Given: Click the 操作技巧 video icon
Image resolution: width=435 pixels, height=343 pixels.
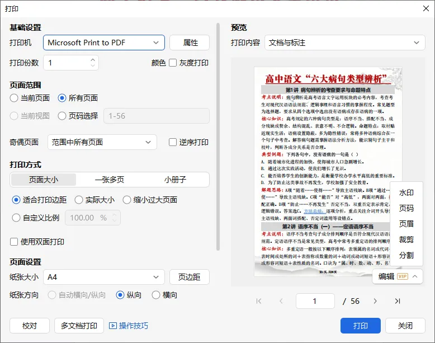Looking at the screenshot, I should point(112,326).
